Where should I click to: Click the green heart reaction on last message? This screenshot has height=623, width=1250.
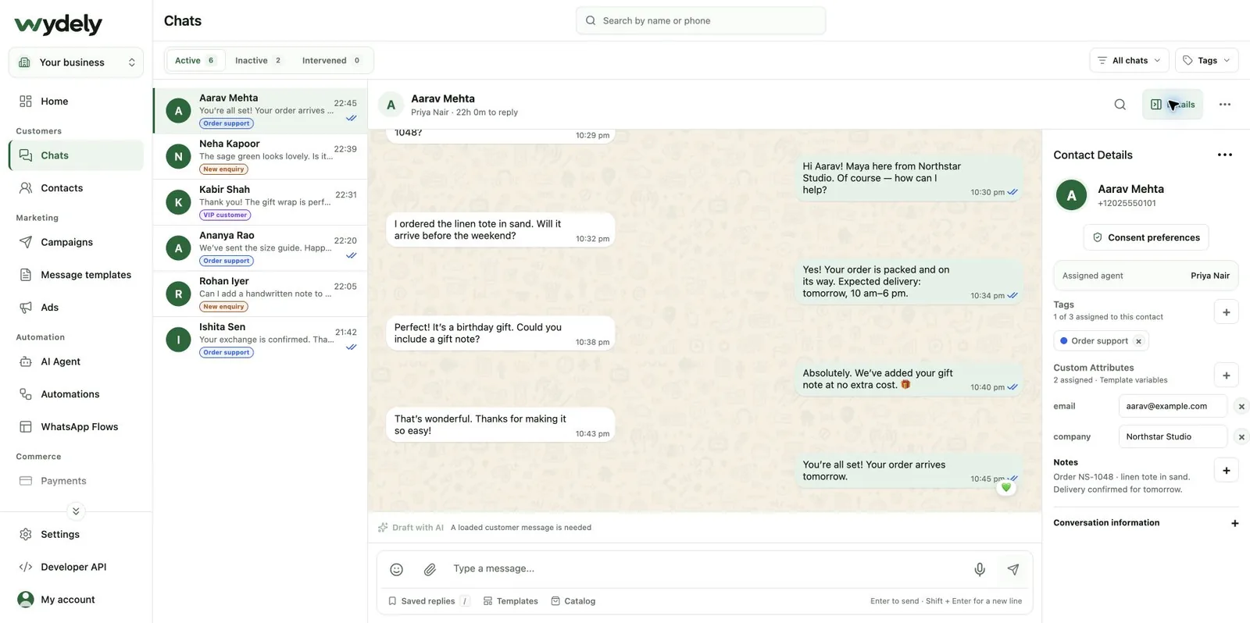pyautogui.click(x=1005, y=487)
